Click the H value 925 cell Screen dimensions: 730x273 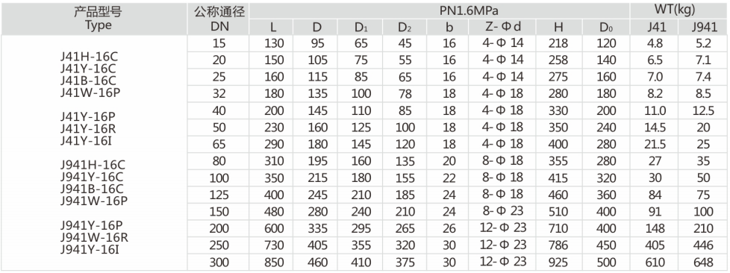coord(558,262)
